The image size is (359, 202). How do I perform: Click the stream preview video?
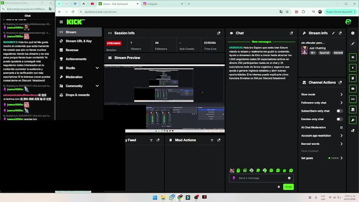point(164,98)
